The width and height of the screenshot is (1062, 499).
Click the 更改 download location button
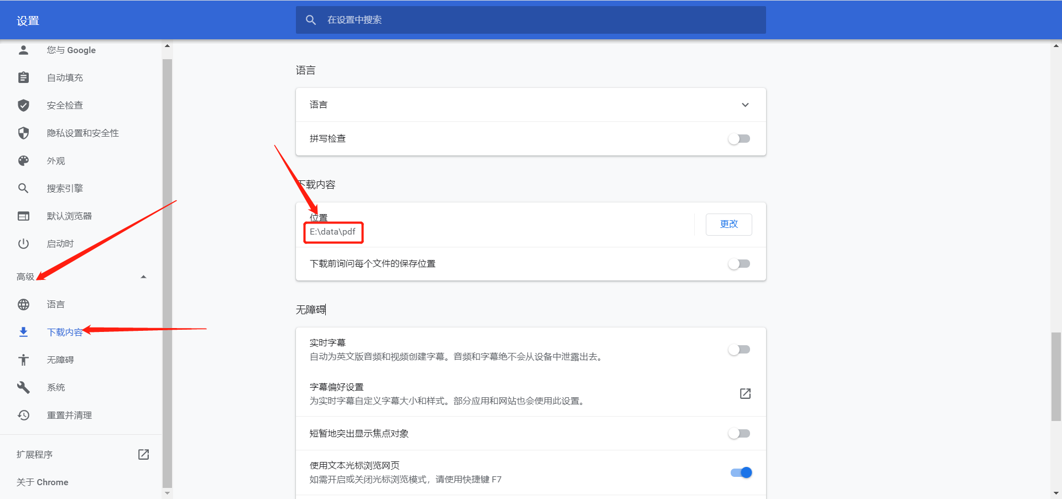pos(728,224)
